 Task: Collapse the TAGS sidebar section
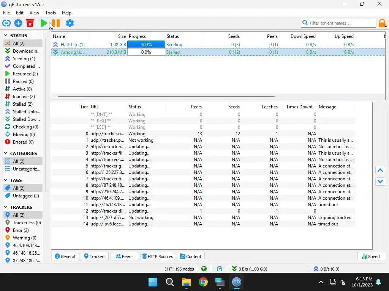[6, 180]
